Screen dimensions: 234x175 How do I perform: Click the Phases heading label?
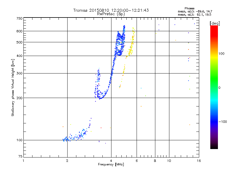(189, 8)
